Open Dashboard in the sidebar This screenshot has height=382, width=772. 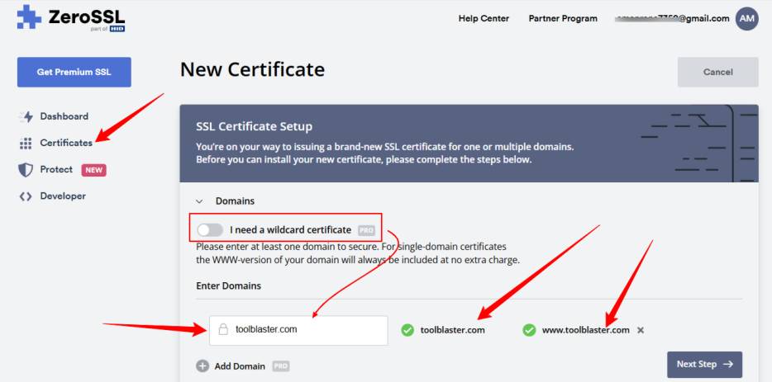[64, 116]
